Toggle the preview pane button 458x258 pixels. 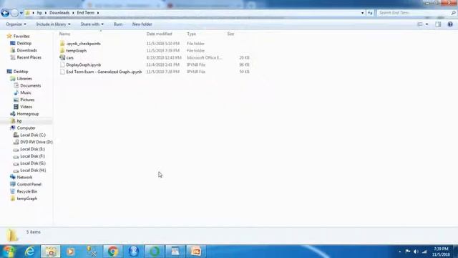click(x=438, y=24)
